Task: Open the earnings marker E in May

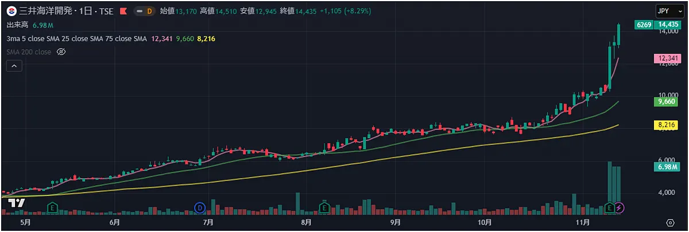Action: coord(53,207)
